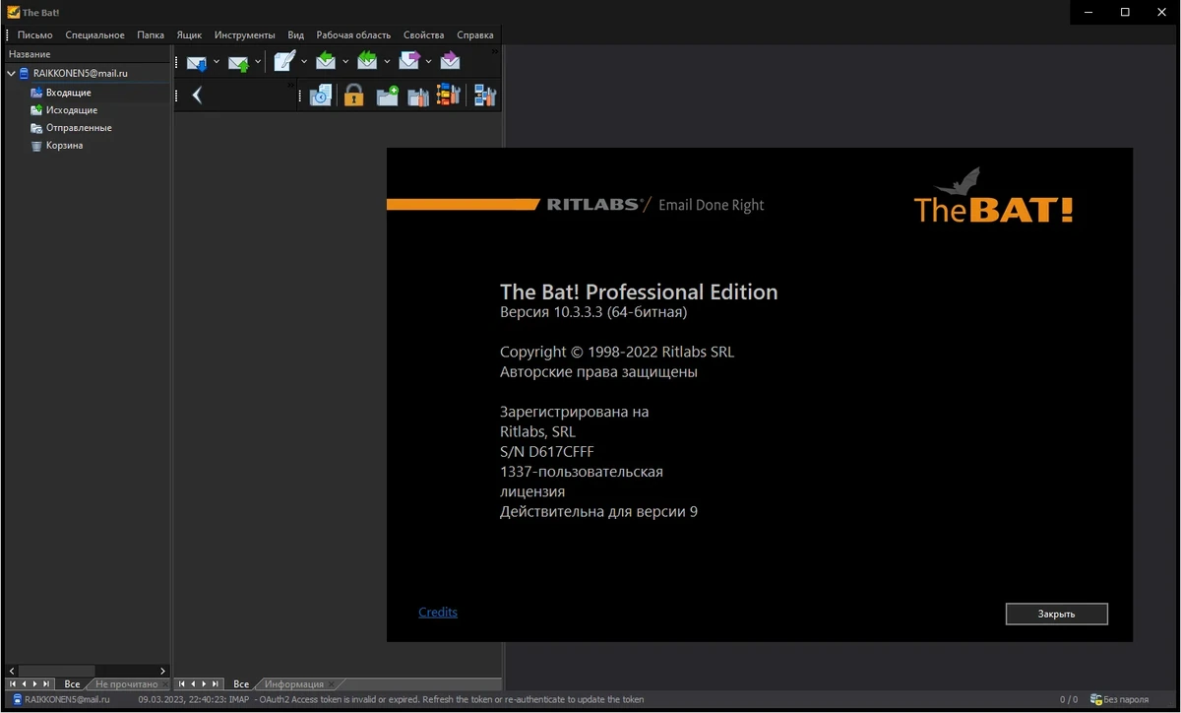
Task: Click the Корзина trash folder icon
Action: (x=36, y=146)
